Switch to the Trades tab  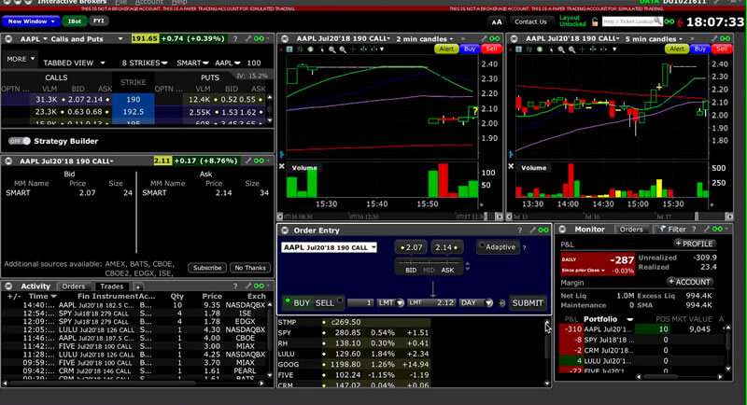click(x=112, y=286)
